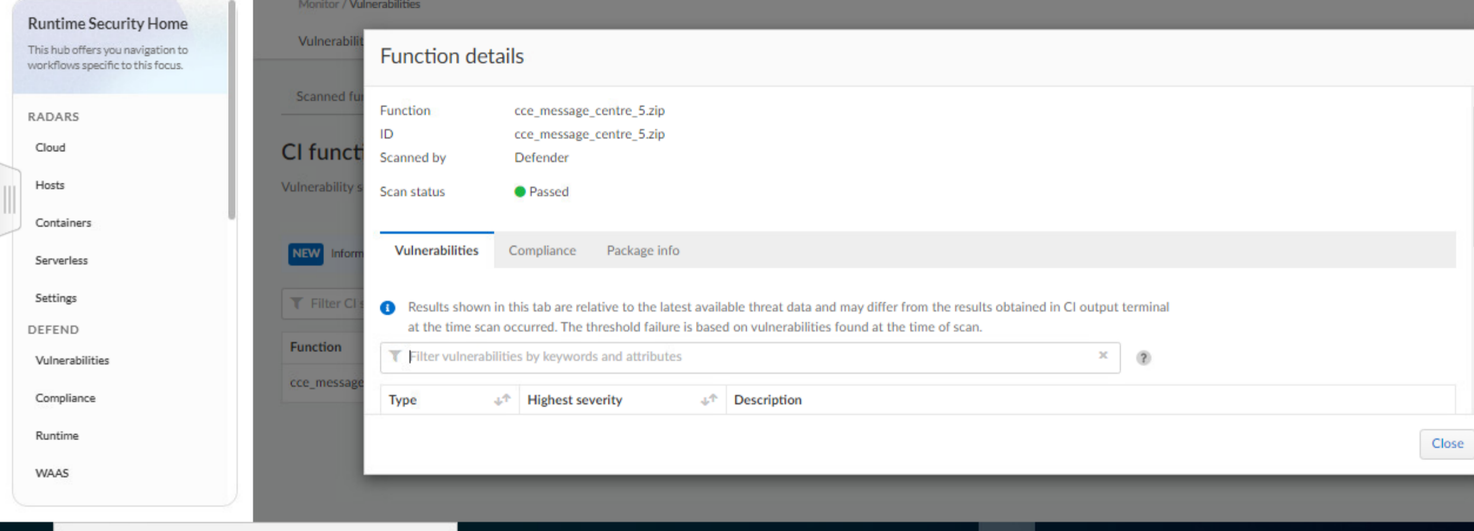Sort by Highest severity column arrows
Screen dimensions: 1474x531
[708, 400]
